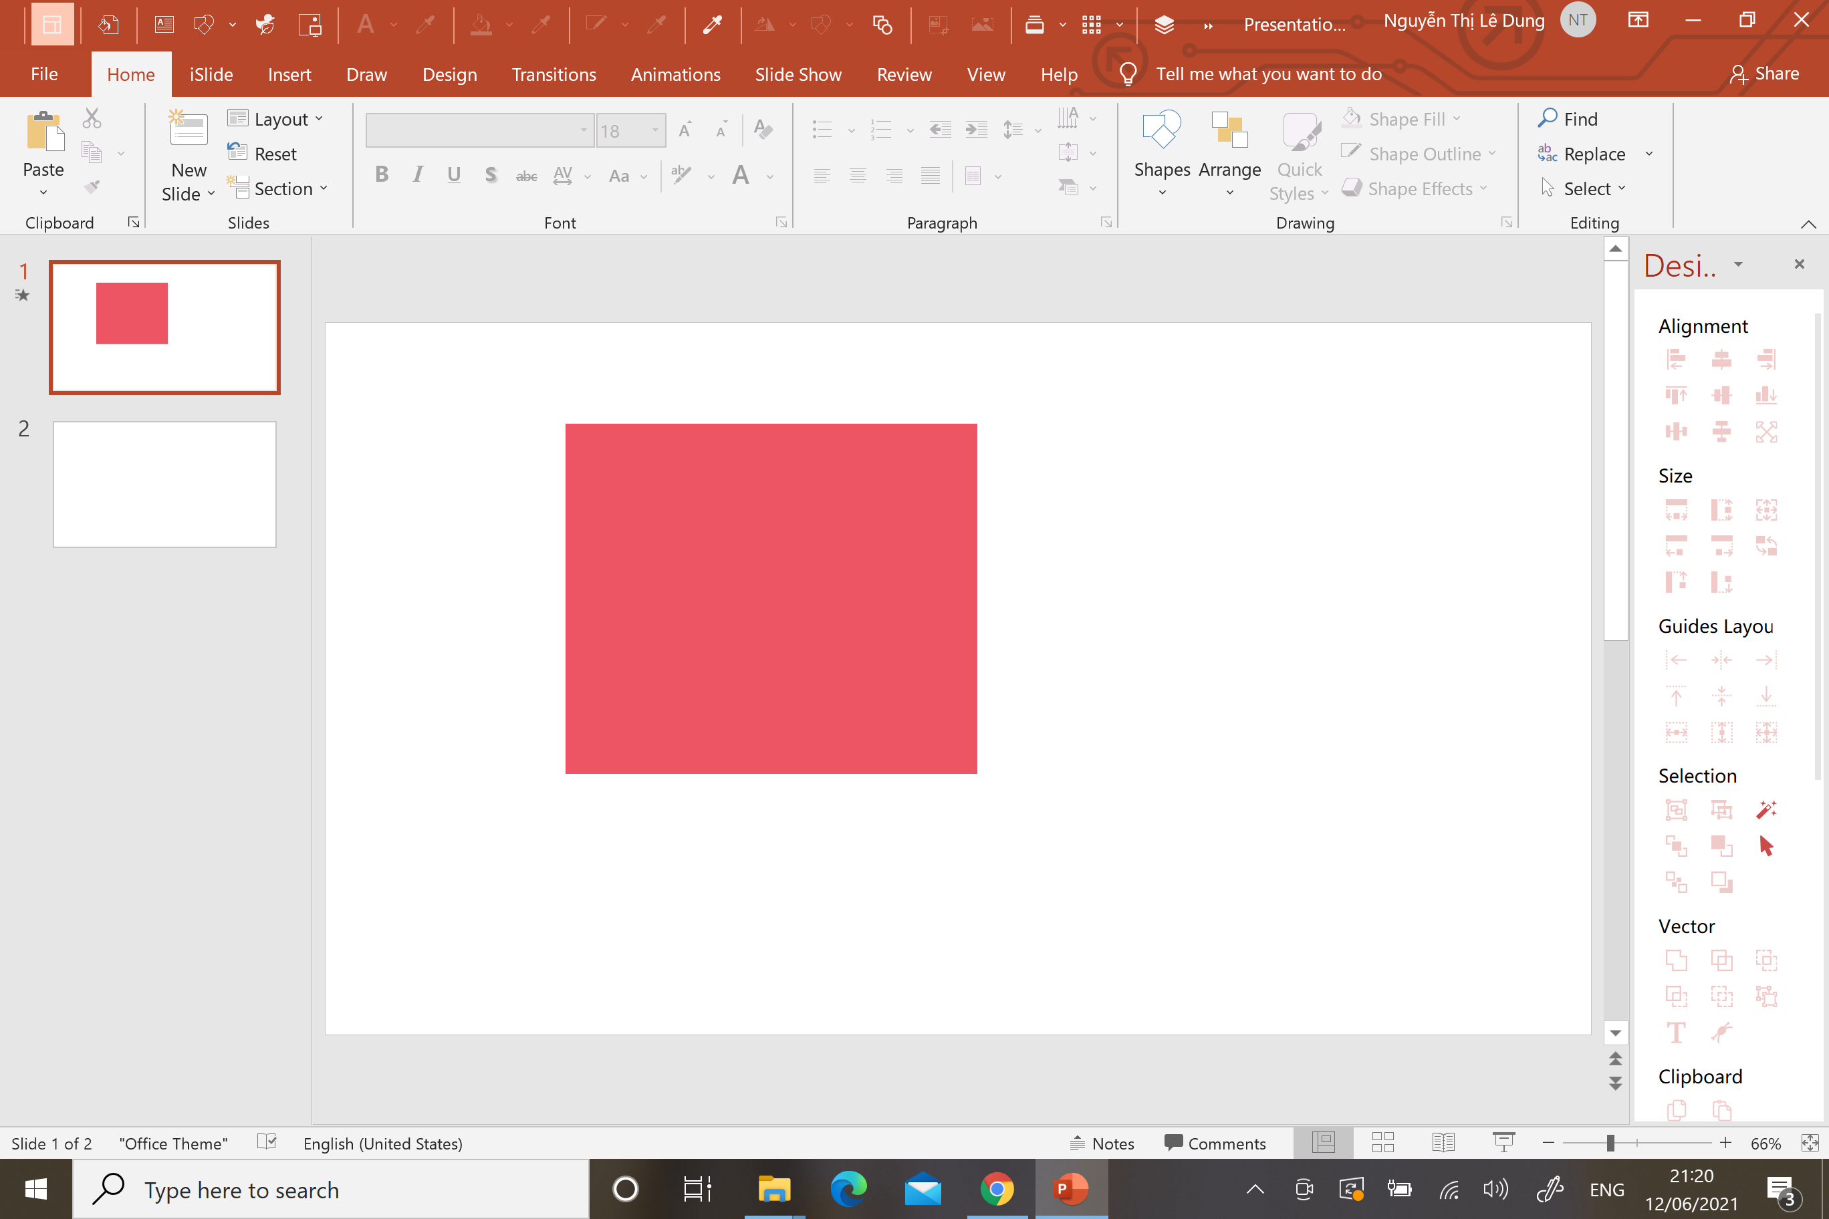The width and height of the screenshot is (1829, 1219).
Task: Click the Paste clipboard icon
Action: pos(44,130)
